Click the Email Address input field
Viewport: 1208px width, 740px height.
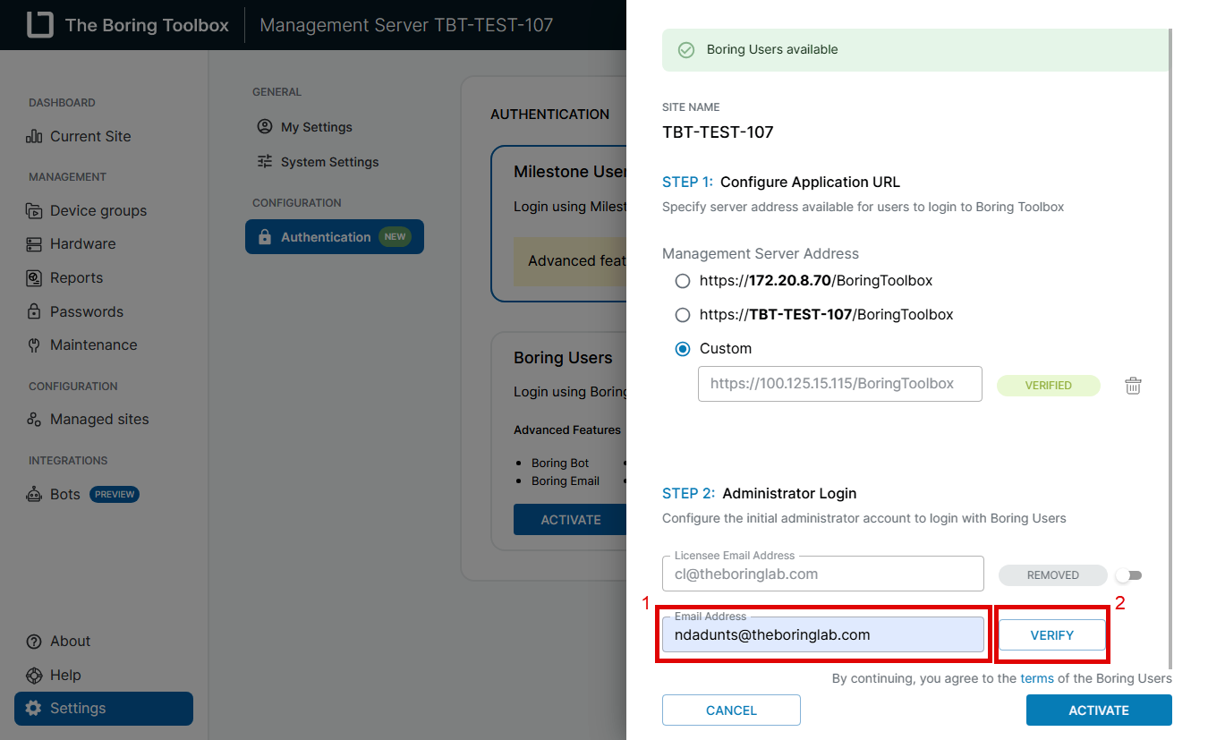click(x=821, y=634)
